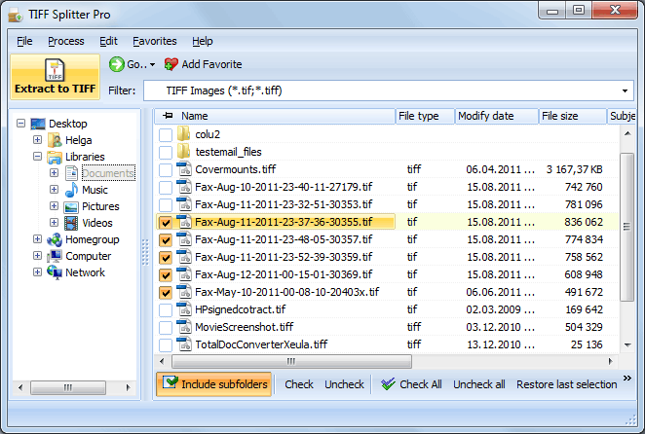The width and height of the screenshot is (645, 434).
Task: Uncheck the Fax-Aug-12-2011-00-15-01-30369.tif checkbox
Action: click(166, 275)
